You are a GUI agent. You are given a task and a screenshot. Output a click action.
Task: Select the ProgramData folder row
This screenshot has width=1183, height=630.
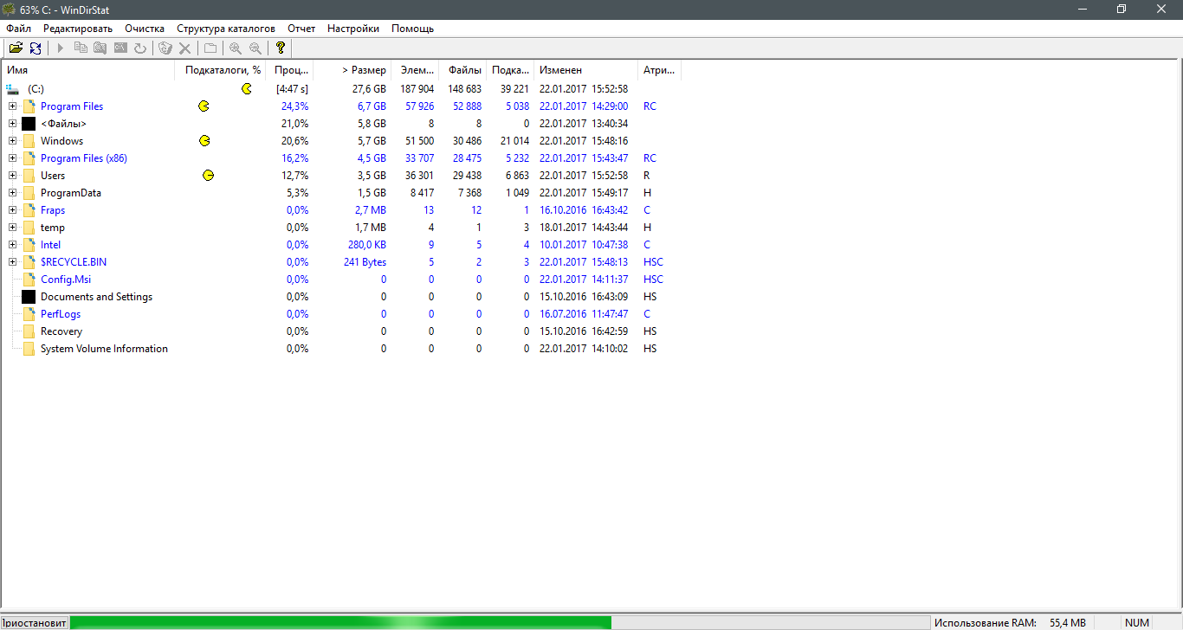coord(70,193)
